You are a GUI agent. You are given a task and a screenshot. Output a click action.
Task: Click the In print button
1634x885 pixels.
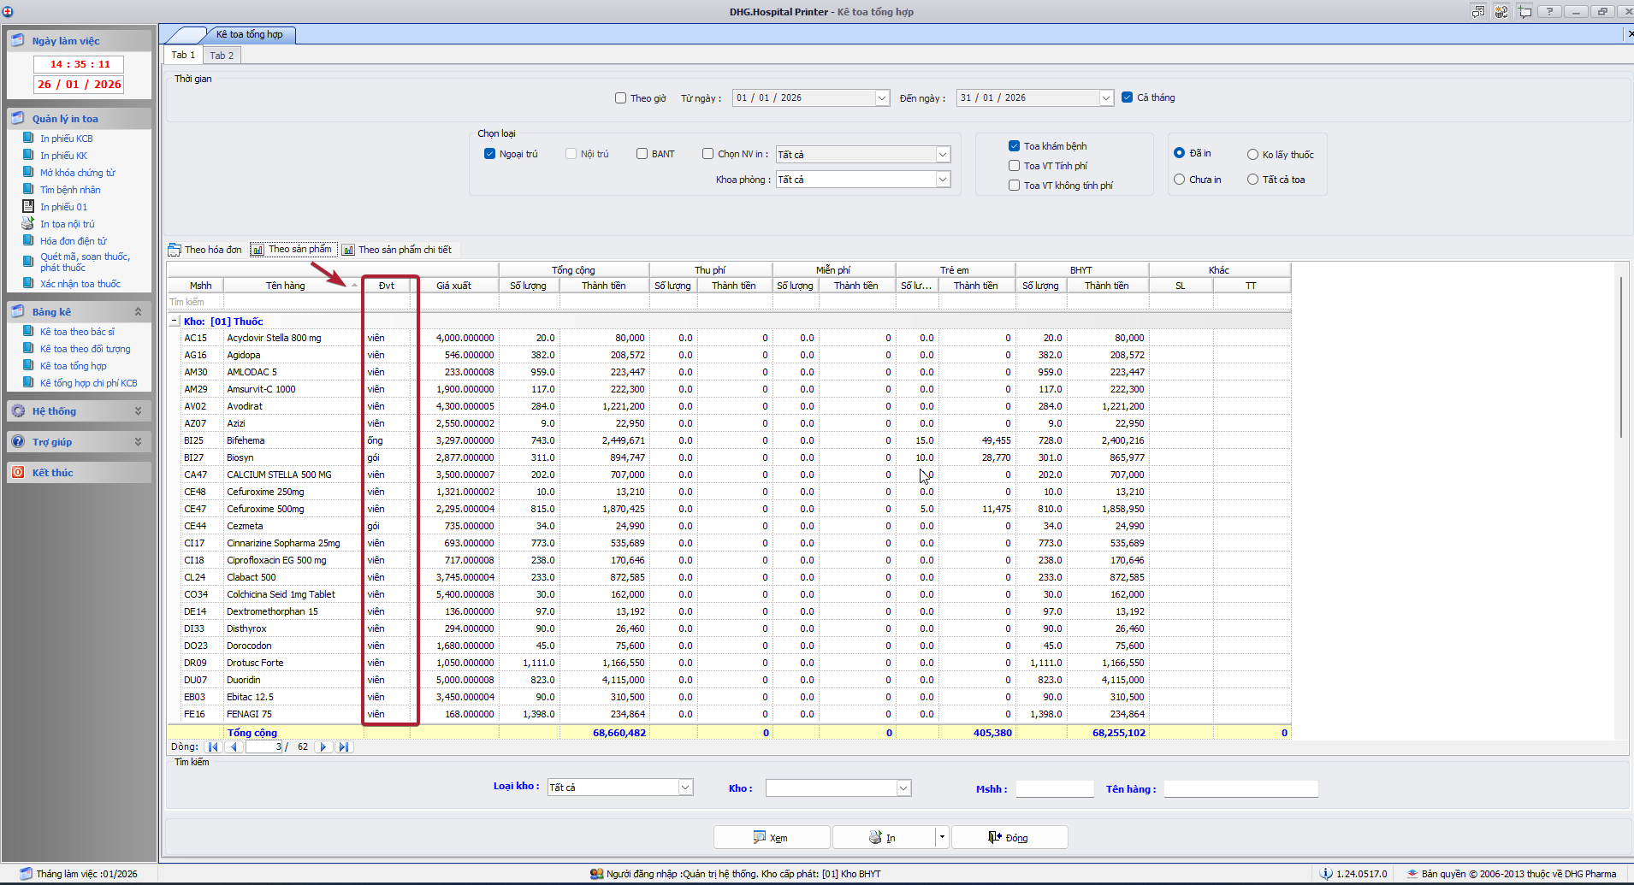click(x=884, y=837)
